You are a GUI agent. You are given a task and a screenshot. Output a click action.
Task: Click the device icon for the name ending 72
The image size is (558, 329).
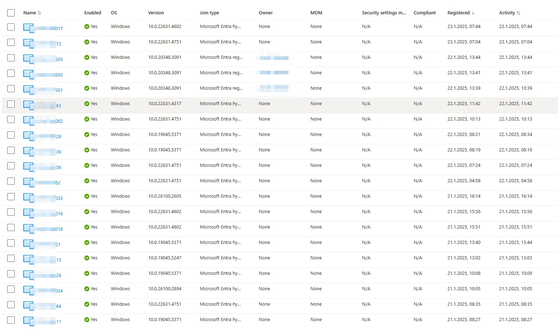[x=28, y=43]
